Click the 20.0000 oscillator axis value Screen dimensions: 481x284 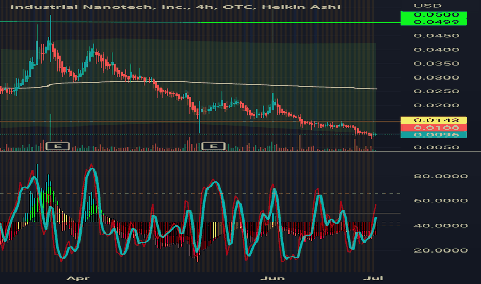coord(441,250)
